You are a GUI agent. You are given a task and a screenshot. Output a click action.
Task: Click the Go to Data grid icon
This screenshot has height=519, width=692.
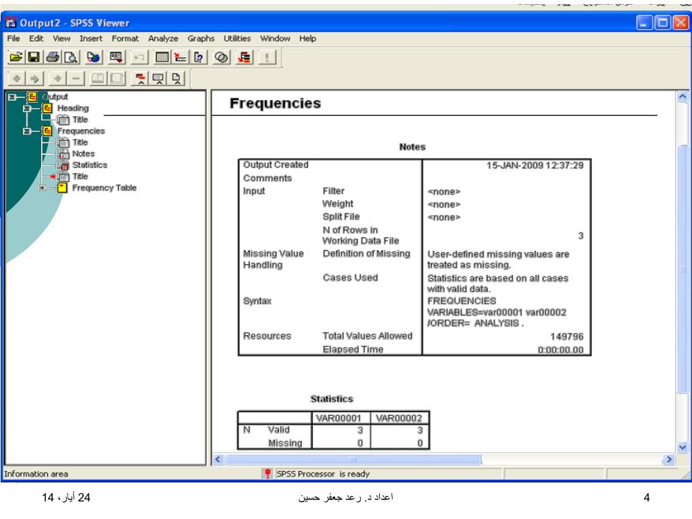click(162, 57)
